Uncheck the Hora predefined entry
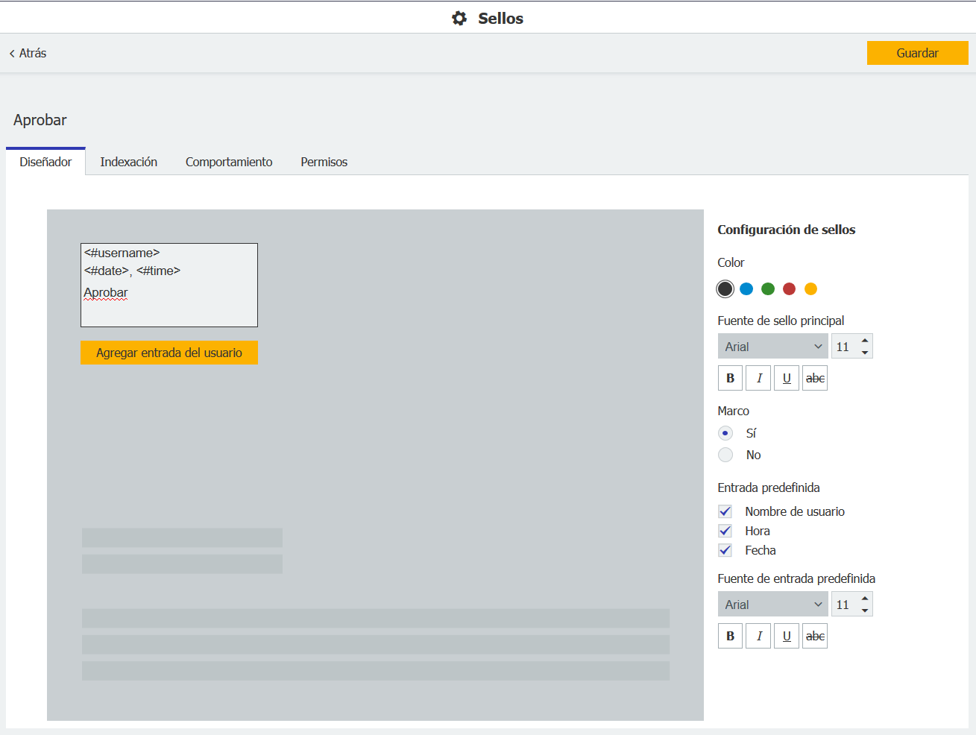This screenshot has height=735, width=976. click(725, 530)
